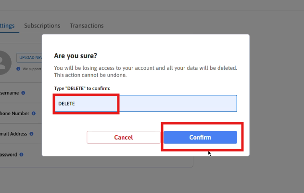304x193 pixels.
Task: Click the Upload New button
Action: click(x=29, y=58)
